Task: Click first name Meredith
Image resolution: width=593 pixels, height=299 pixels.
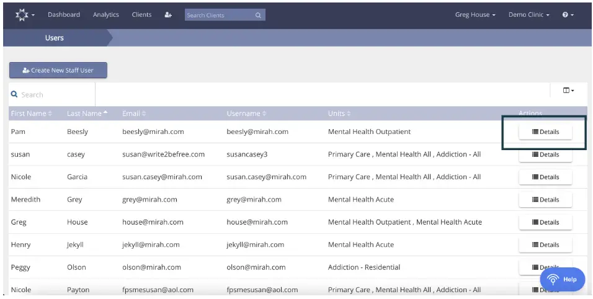Action: [x=25, y=200]
